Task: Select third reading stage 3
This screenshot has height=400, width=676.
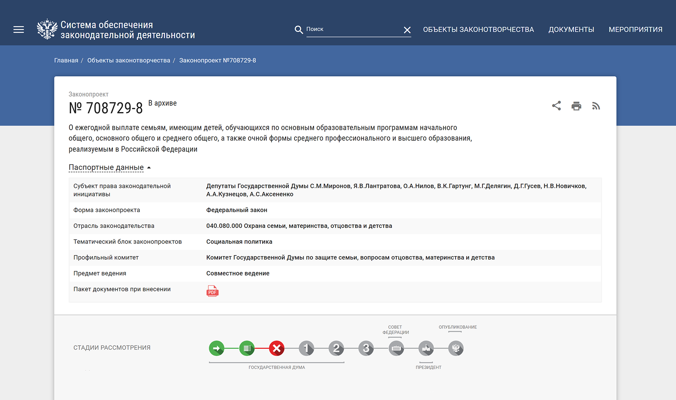Action: pyautogui.click(x=366, y=349)
